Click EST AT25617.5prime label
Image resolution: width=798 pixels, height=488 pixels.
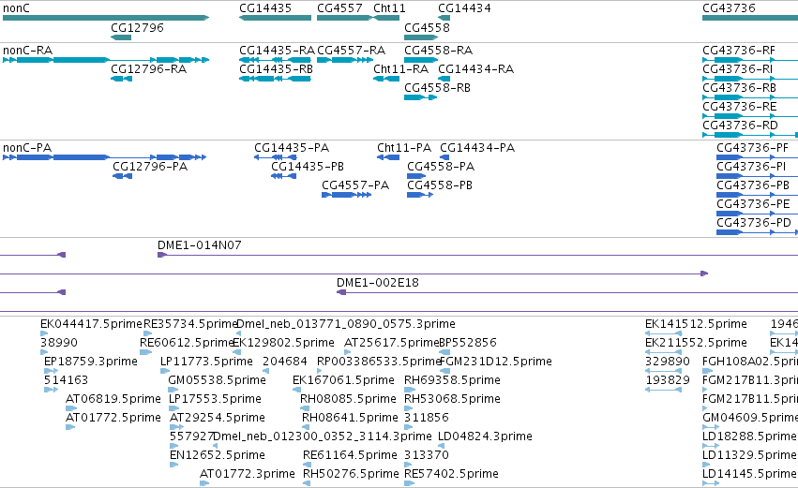(391, 343)
